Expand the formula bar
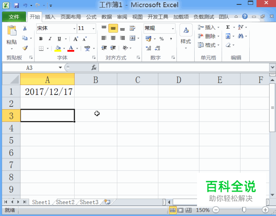The image size is (276, 216). 272,67
